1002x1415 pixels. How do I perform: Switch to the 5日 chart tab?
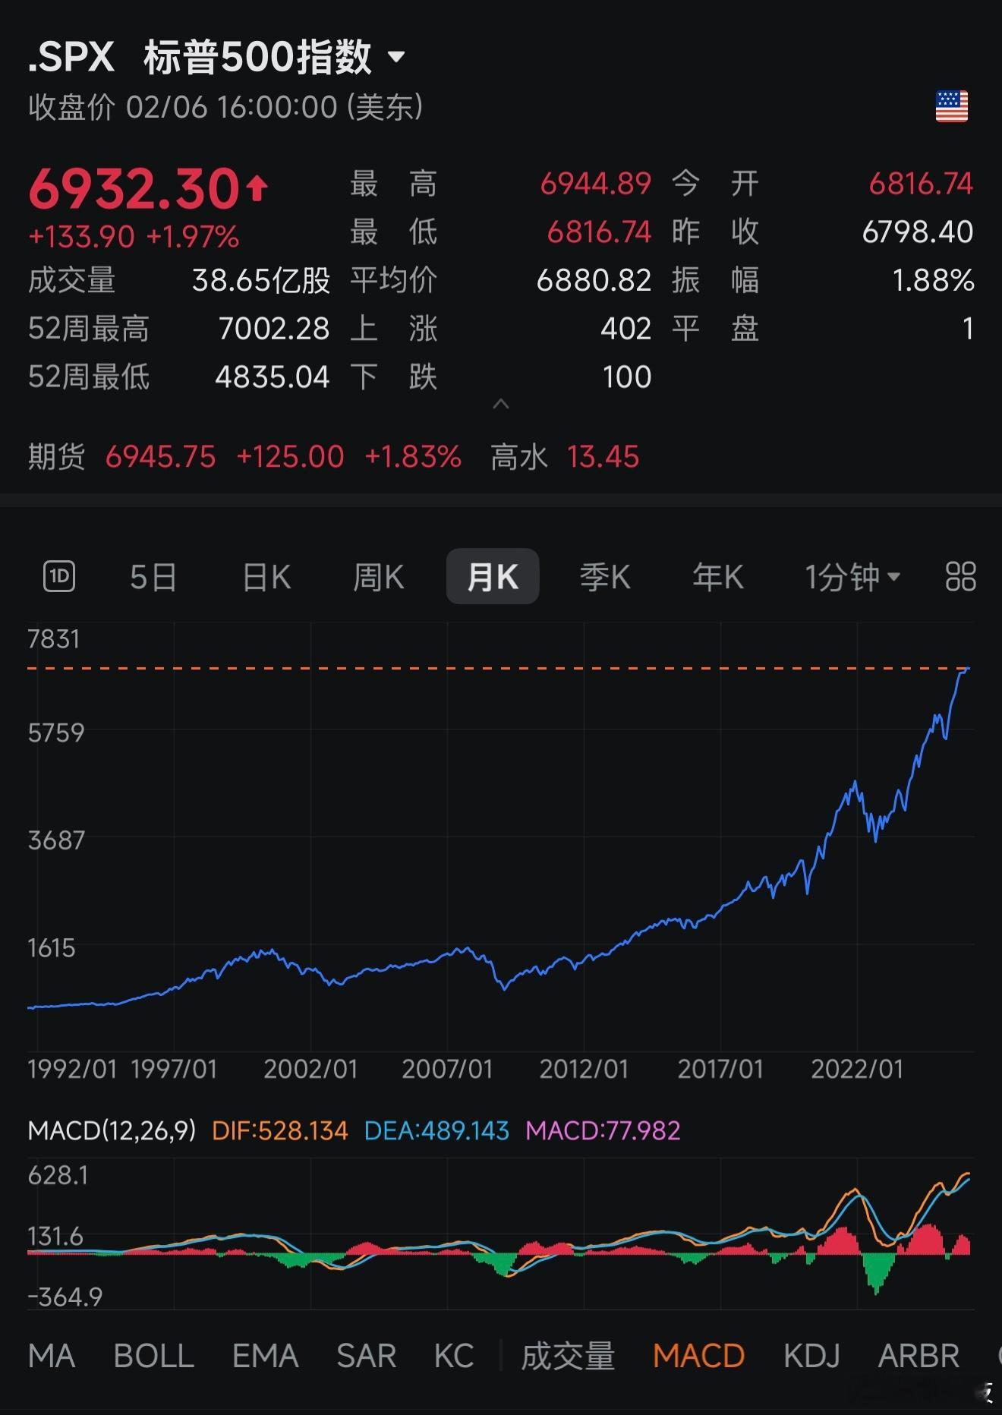[153, 578]
